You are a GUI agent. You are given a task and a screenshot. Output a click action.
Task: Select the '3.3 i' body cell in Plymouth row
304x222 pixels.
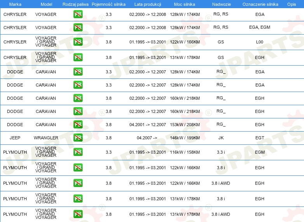221,152
